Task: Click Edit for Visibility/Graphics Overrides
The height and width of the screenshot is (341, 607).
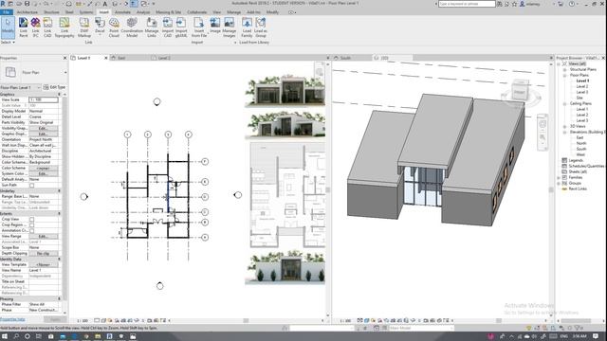Action: tap(43, 129)
